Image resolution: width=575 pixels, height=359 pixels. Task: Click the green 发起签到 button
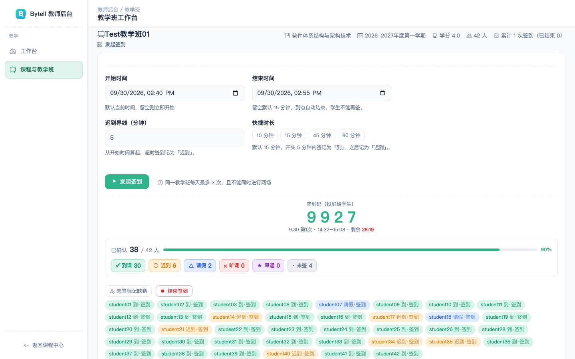click(127, 181)
